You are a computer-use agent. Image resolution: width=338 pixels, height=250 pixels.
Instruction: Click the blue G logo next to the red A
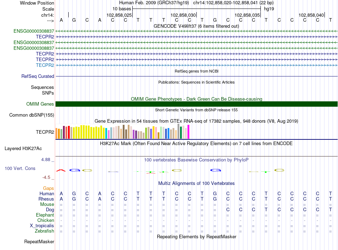75,170
